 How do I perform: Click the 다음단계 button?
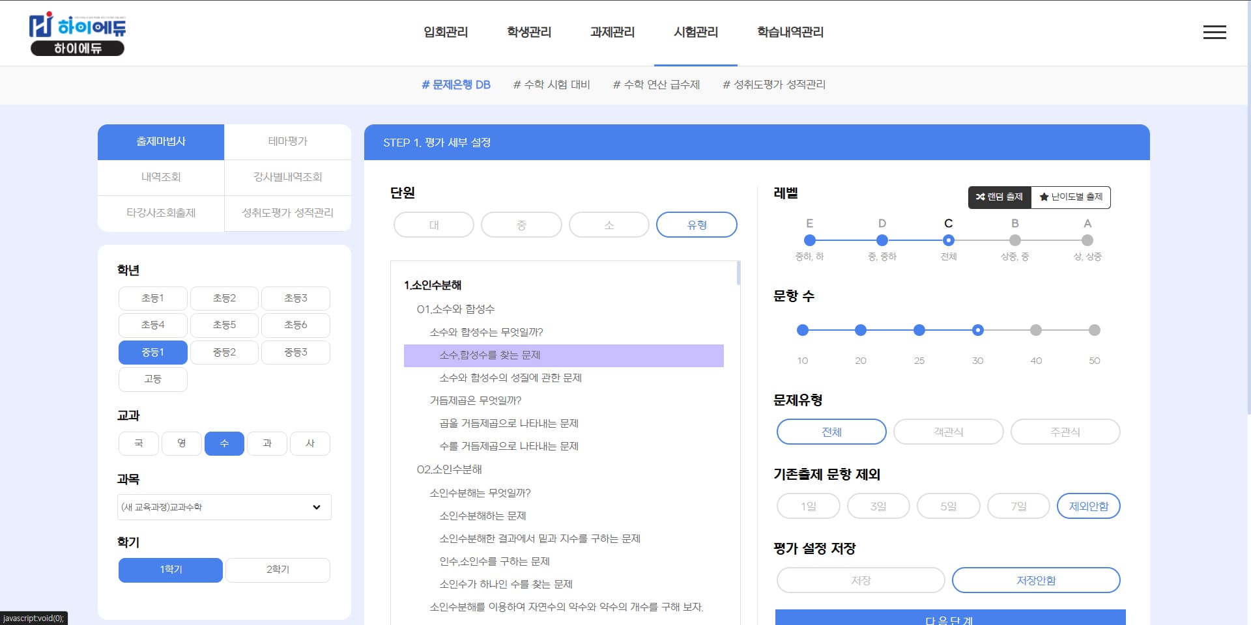pyautogui.click(x=949, y=618)
